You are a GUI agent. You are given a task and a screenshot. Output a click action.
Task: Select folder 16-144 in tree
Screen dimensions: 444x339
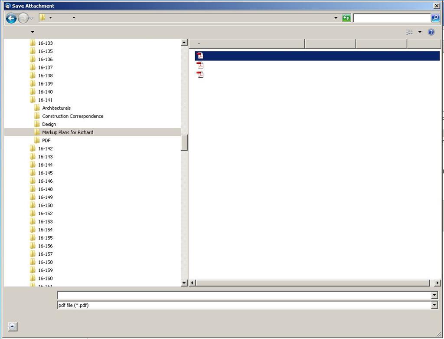click(x=45, y=165)
